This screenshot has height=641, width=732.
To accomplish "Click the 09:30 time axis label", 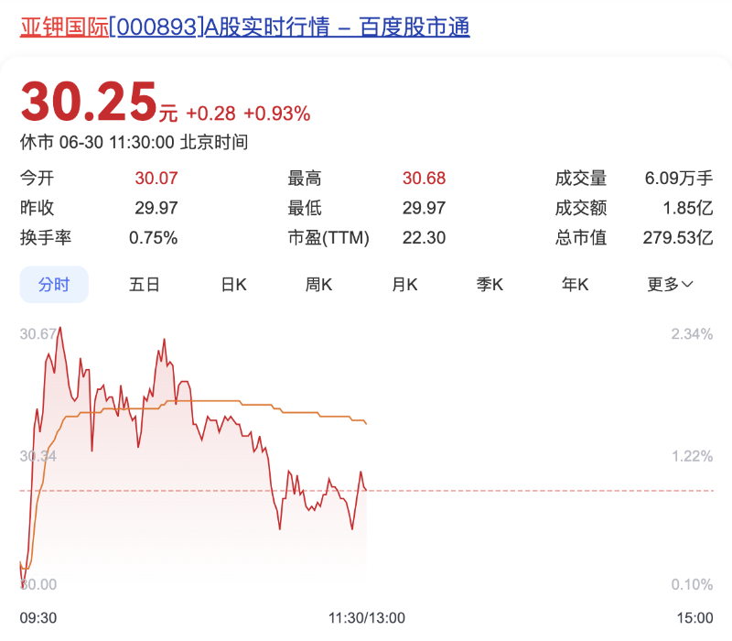I will pyautogui.click(x=38, y=617).
